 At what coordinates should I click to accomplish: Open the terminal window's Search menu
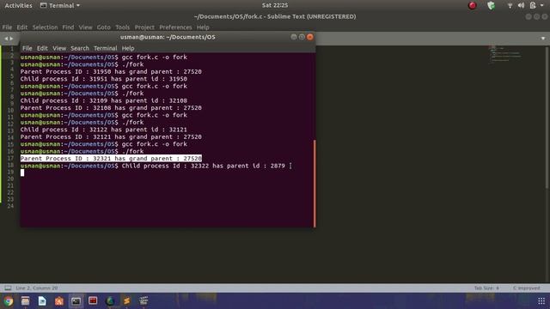click(x=80, y=48)
